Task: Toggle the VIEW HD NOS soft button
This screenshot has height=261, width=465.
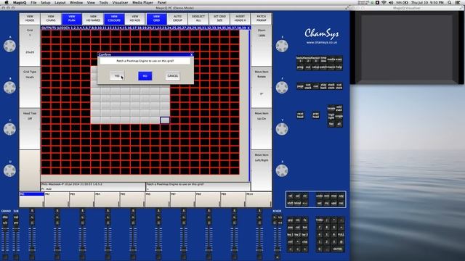Action: 135,19
